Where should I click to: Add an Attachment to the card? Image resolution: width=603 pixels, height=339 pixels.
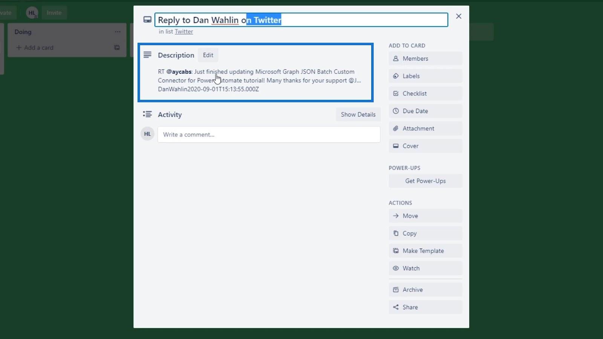point(425,128)
